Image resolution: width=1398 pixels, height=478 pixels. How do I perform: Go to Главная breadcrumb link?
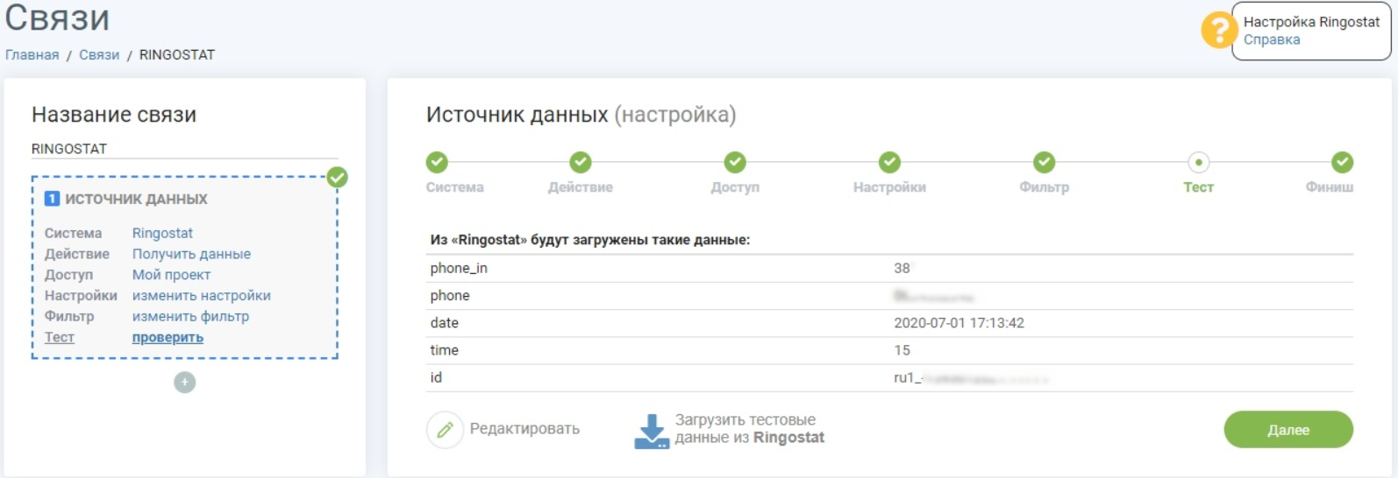click(x=32, y=54)
